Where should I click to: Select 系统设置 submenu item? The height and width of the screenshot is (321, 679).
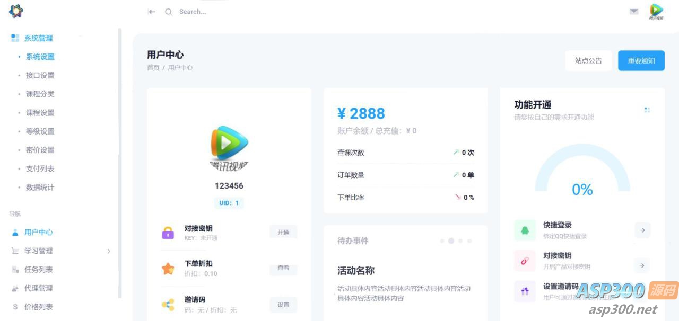click(40, 57)
